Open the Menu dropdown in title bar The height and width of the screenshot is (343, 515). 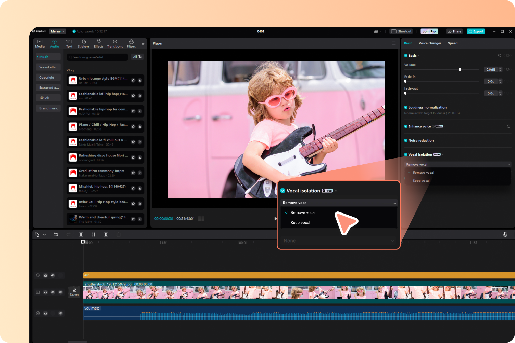point(57,31)
